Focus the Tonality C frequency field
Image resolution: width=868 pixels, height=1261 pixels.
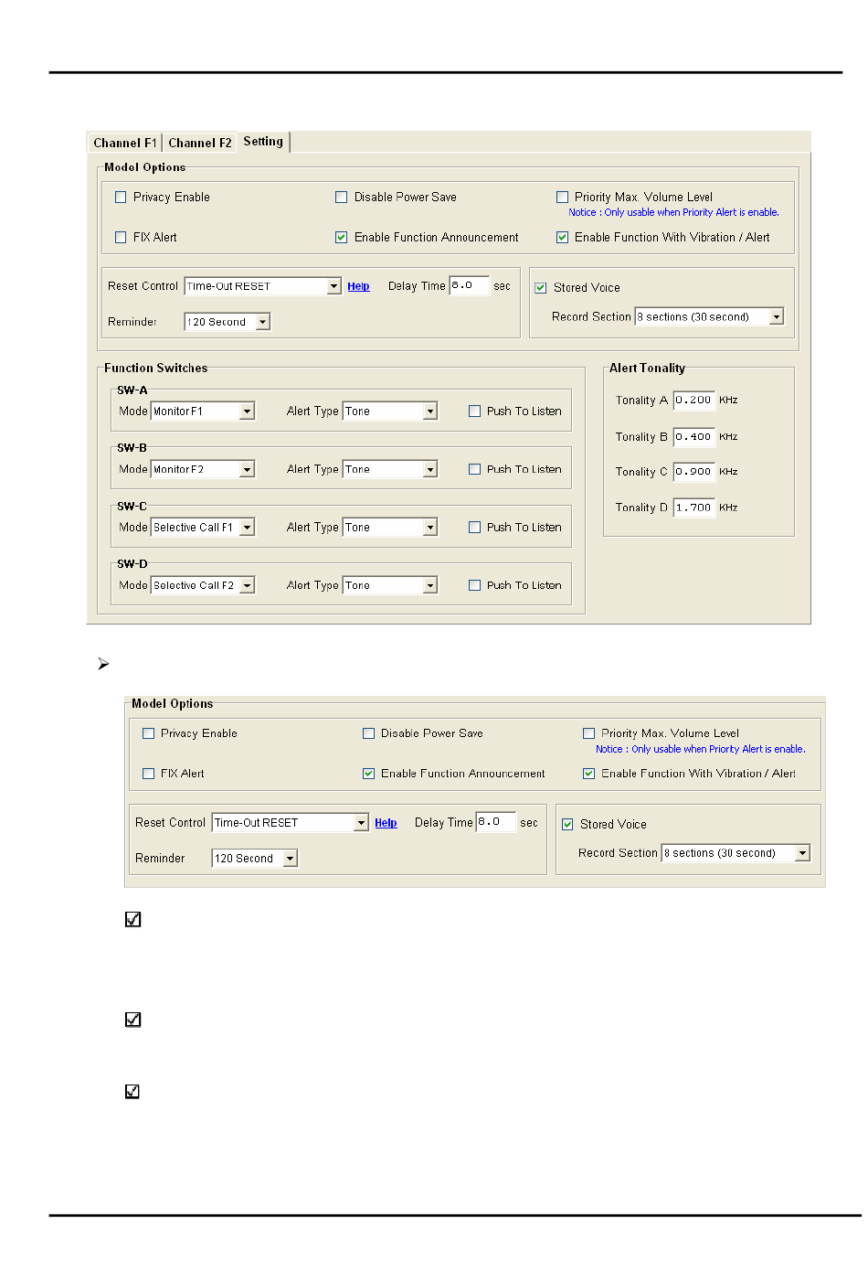point(693,472)
